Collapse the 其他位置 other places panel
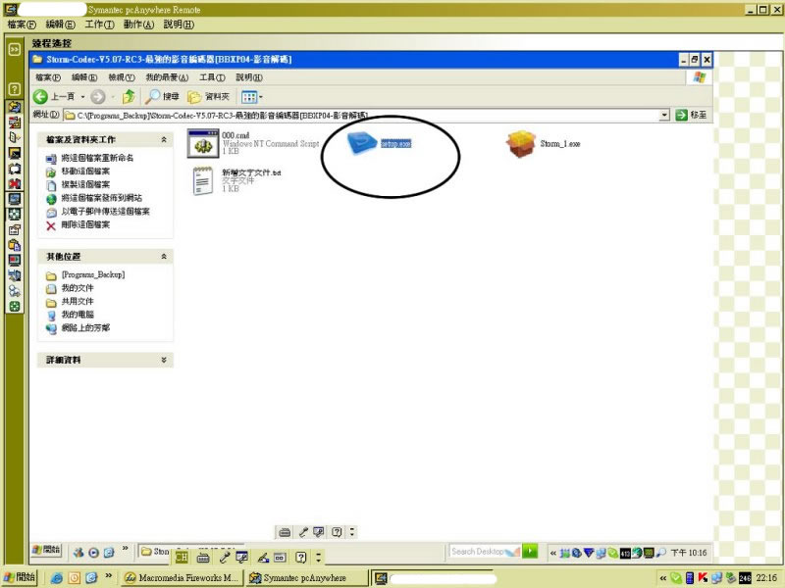Viewport: 785px width, 588px height. click(x=164, y=257)
